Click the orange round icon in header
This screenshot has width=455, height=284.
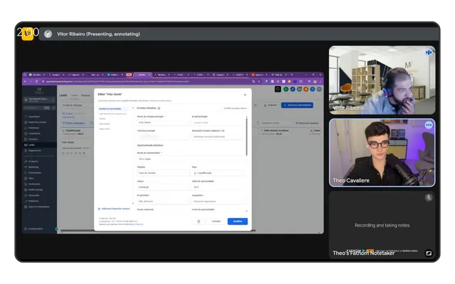(306, 89)
